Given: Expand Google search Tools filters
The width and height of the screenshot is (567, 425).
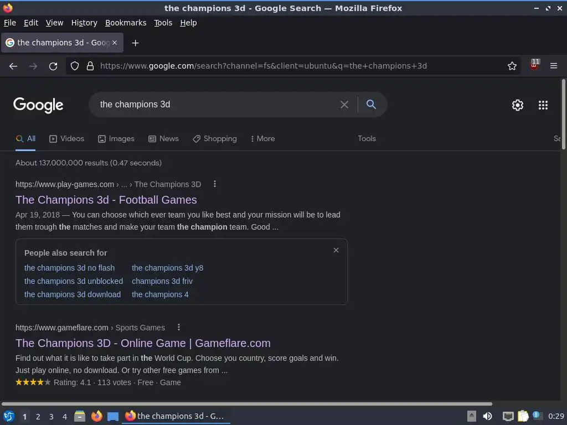Looking at the screenshot, I should (367, 139).
